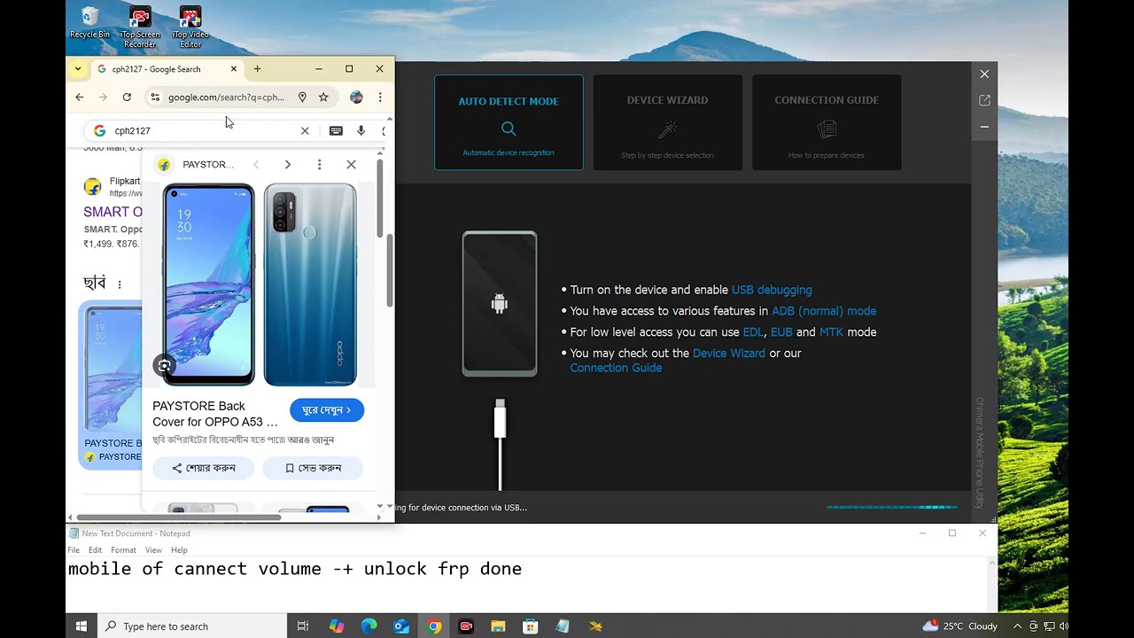Click Chimera's waiting for device connection status text
The width and height of the screenshot is (1134, 638).
[462, 508]
